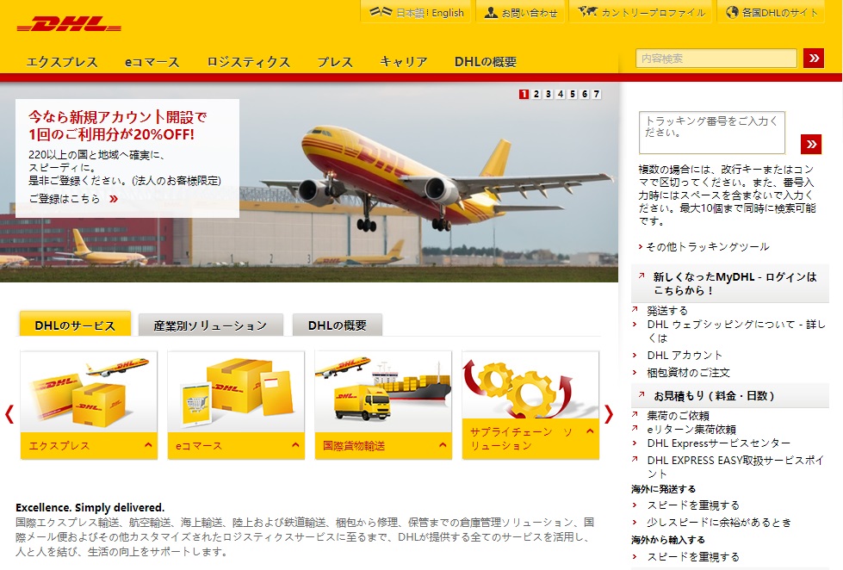Click the tracking number input box

click(x=712, y=133)
